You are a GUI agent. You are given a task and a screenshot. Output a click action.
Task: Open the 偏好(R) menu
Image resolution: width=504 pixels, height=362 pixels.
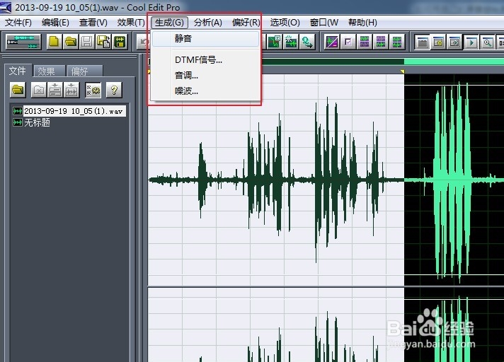(x=246, y=23)
